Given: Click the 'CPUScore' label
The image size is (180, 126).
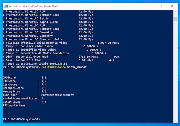Looking at the screenshot, I should (x=9, y=78).
